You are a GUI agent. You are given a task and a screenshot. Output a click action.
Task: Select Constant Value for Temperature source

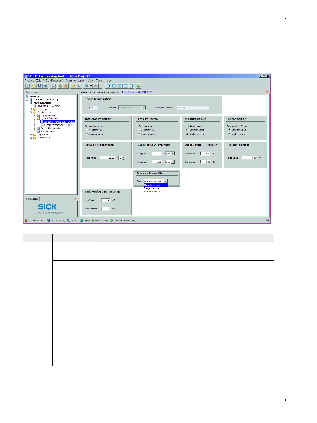87,130
